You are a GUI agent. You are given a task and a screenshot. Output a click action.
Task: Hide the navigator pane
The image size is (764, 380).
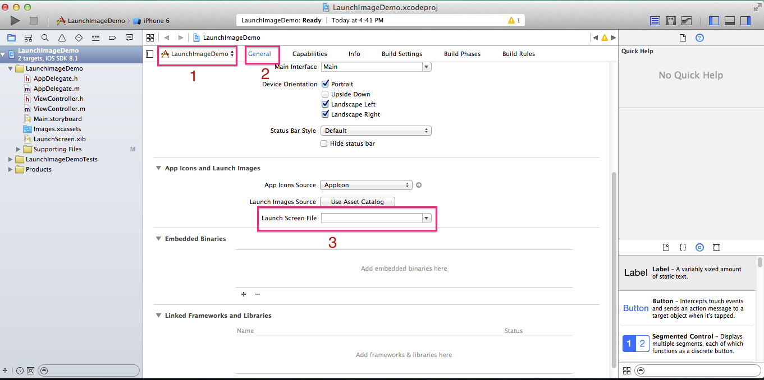point(714,21)
